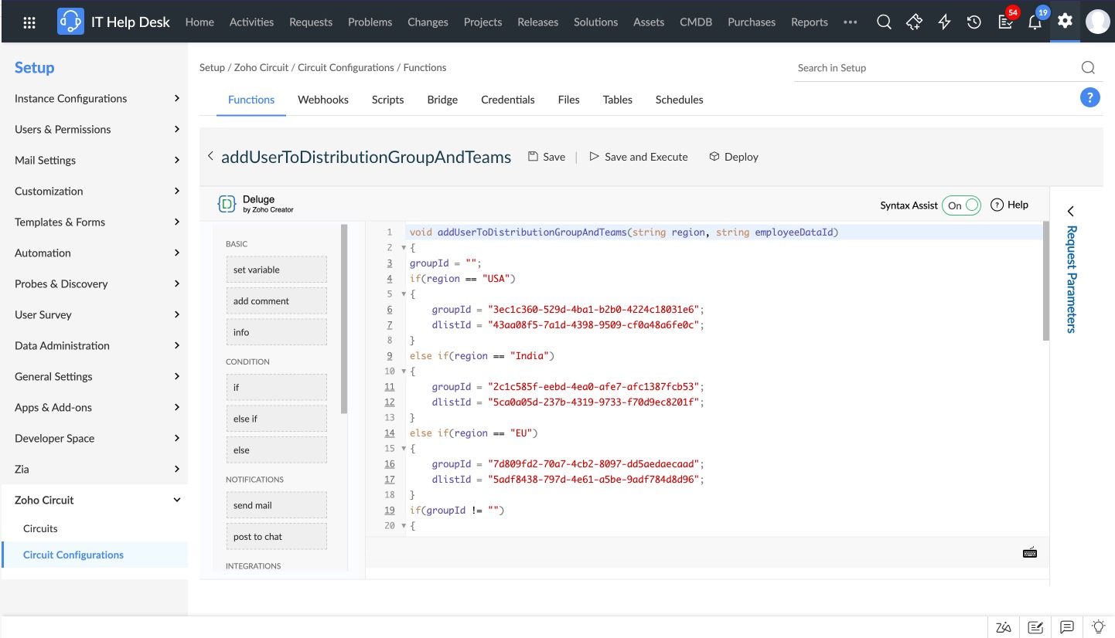The image size is (1115, 638).
Task: Switch to the Credentials tab
Action: point(507,100)
